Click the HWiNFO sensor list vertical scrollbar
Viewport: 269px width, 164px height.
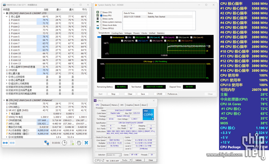[90, 37]
